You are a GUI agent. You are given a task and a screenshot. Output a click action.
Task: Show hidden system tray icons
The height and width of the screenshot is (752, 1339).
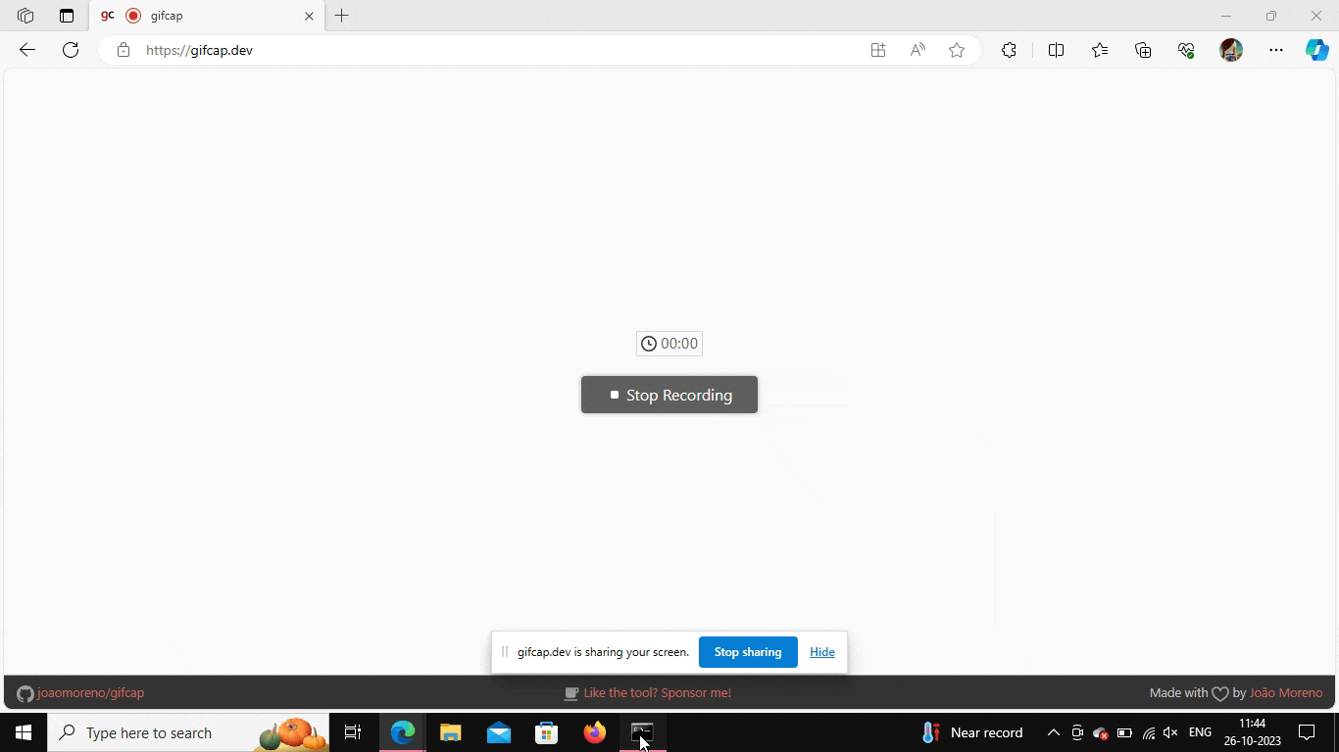click(x=1054, y=732)
